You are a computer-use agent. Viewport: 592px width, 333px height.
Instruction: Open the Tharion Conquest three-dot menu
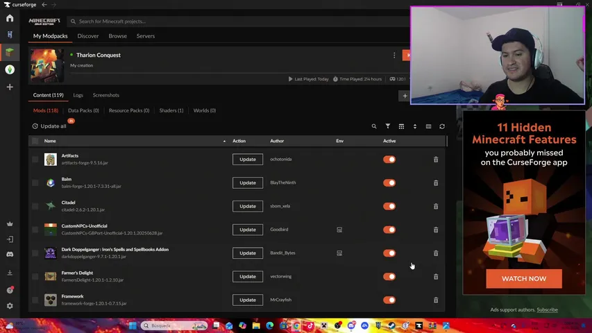394,55
